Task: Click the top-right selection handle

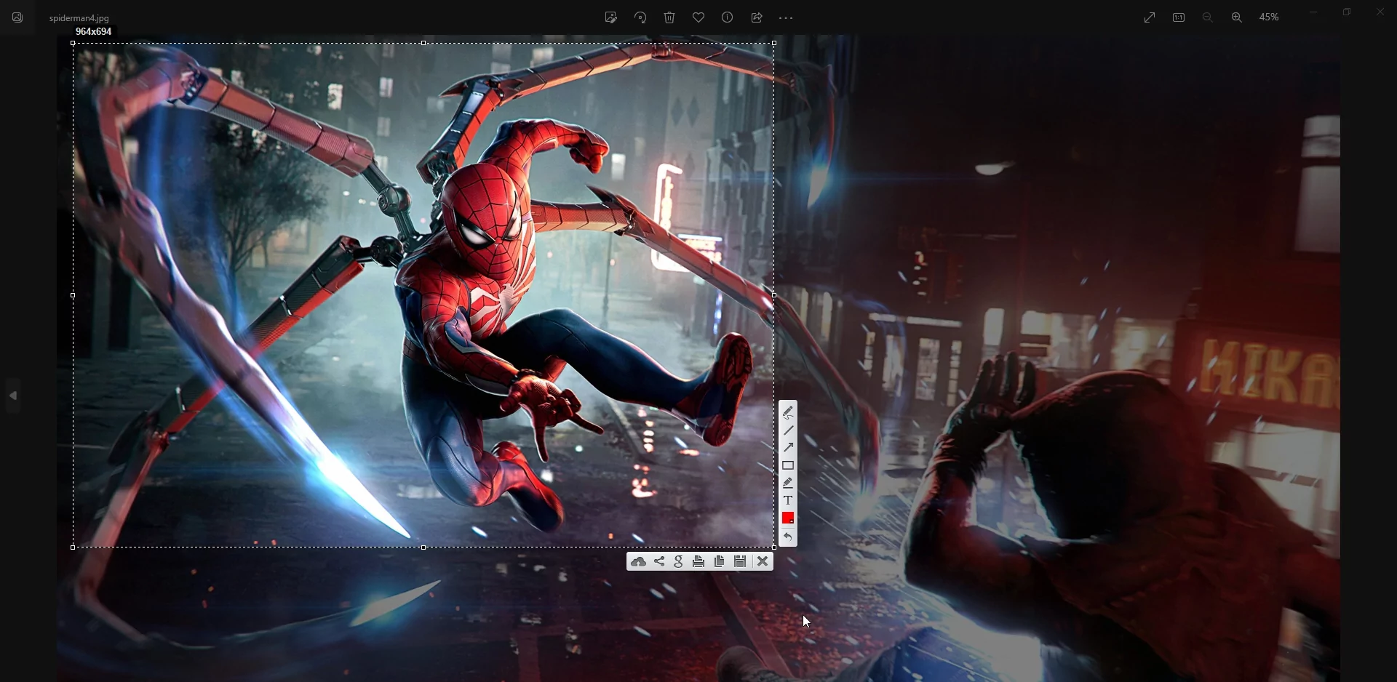Action: [774, 44]
